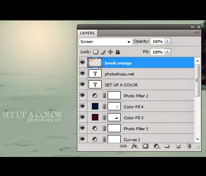Open the Fill slider arrow
The image size is (206, 176).
(x=168, y=52)
